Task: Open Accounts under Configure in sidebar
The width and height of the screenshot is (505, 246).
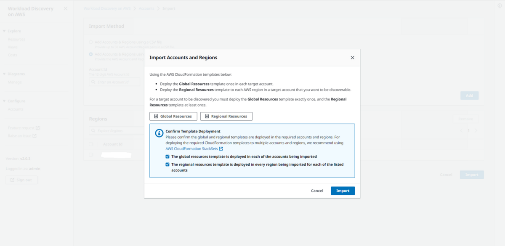Action: point(16,109)
